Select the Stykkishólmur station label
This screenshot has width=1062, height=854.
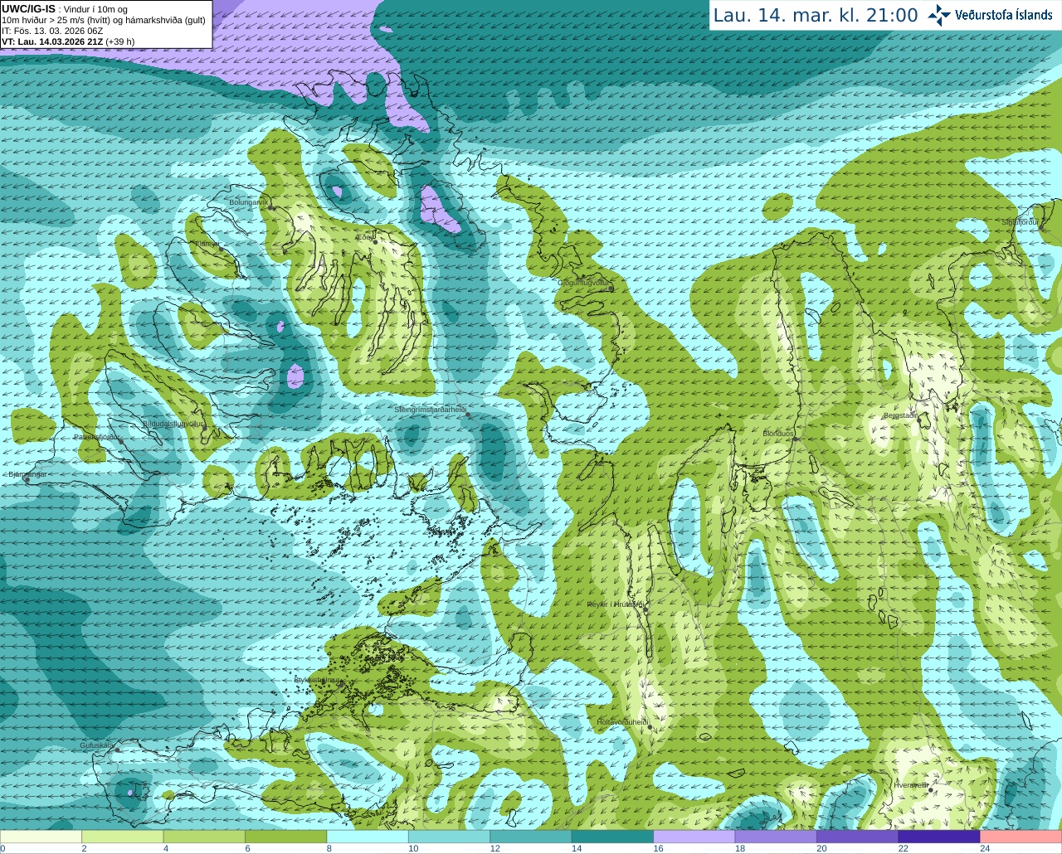(x=318, y=679)
